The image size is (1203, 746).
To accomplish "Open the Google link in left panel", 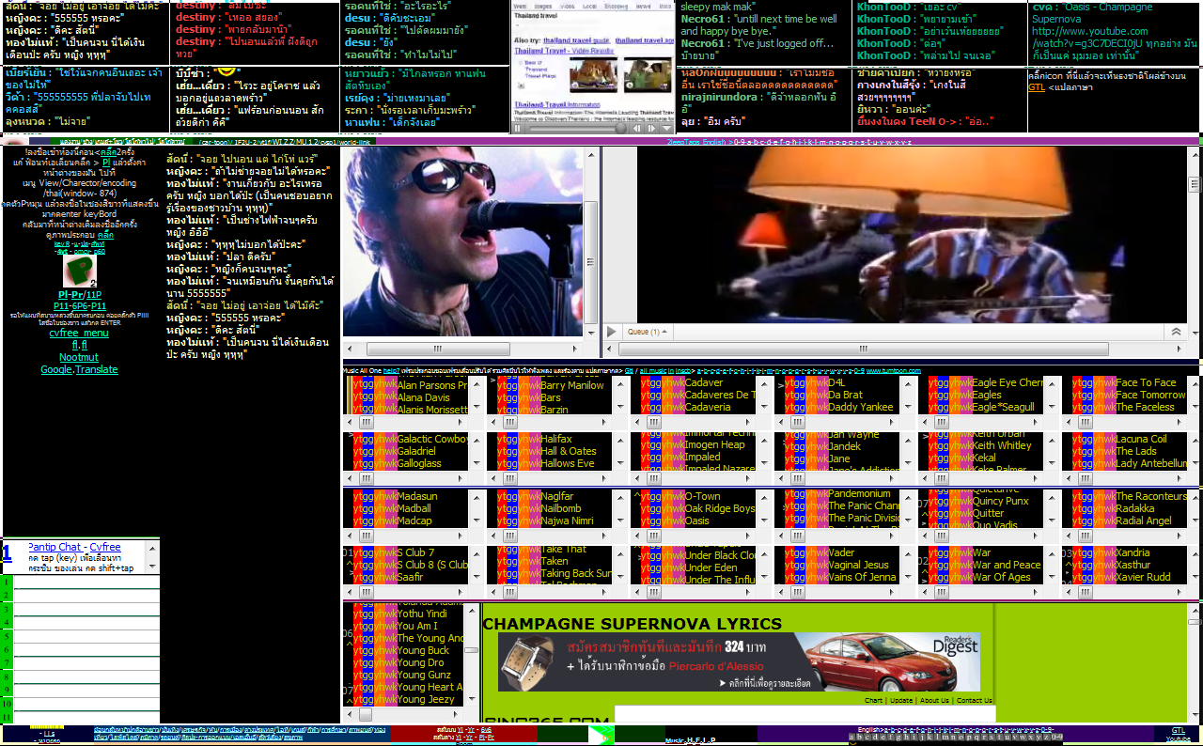I will point(56,369).
